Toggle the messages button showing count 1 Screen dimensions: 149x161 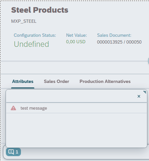pos(13,152)
